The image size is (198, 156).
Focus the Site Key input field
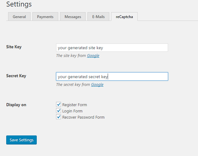112,48
